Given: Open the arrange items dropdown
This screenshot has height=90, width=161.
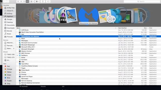Looking at the screenshot, I should click(x=32, y=1).
